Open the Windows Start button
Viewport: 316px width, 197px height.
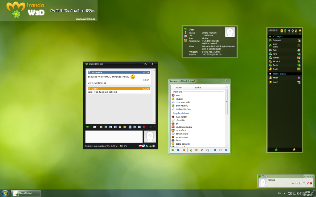5,193
